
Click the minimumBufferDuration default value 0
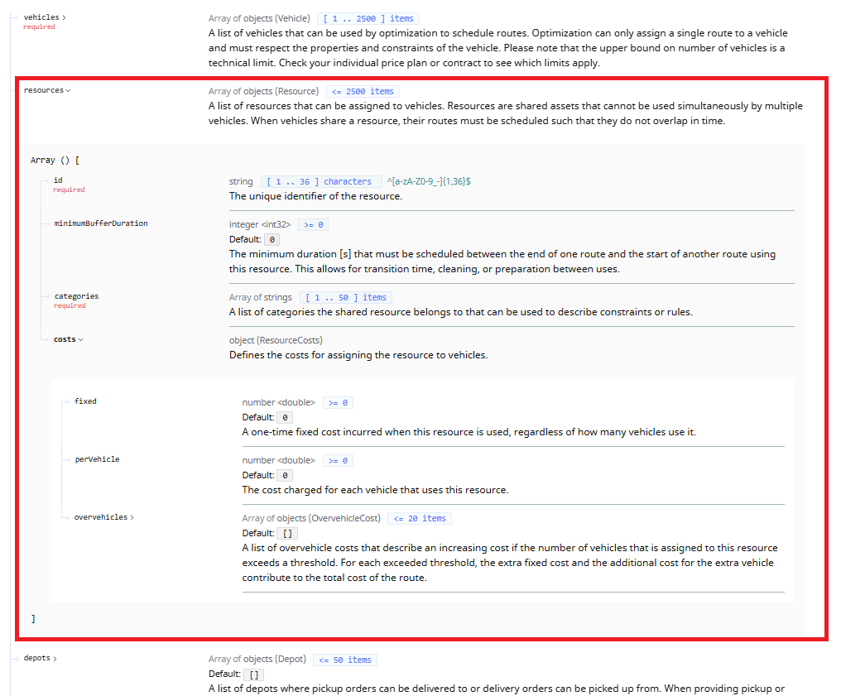tap(272, 239)
